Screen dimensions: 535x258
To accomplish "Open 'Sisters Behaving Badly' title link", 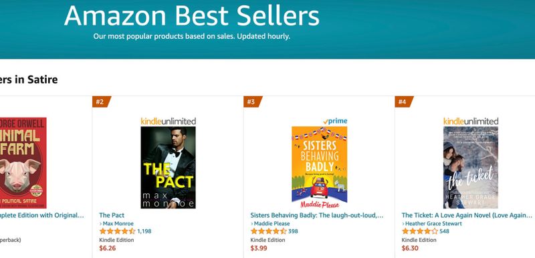I will [x=317, y=215].
